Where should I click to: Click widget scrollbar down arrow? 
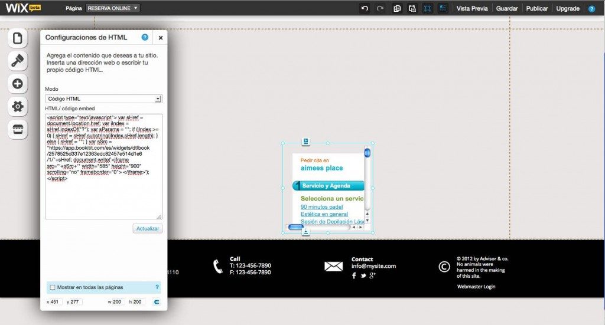367,221
